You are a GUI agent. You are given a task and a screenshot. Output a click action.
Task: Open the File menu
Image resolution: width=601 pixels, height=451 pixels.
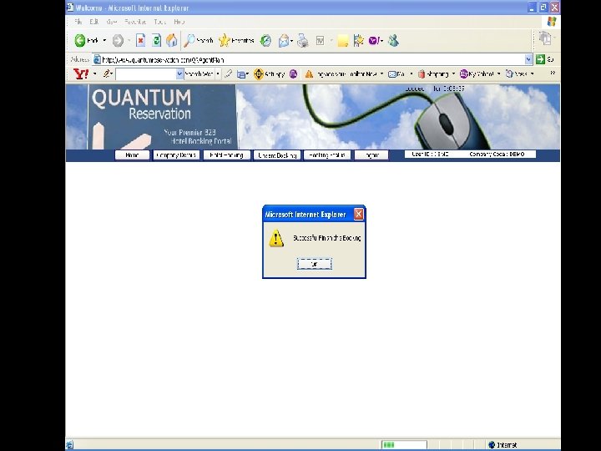(x=78, y=22)
